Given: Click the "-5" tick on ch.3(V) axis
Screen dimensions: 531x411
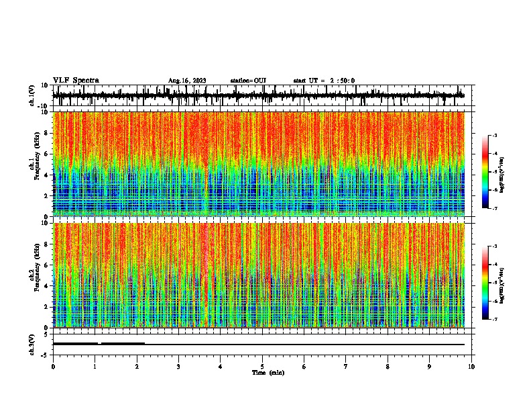Looking at the screenshot, I should pyautogui.click(x=45, y=355).
